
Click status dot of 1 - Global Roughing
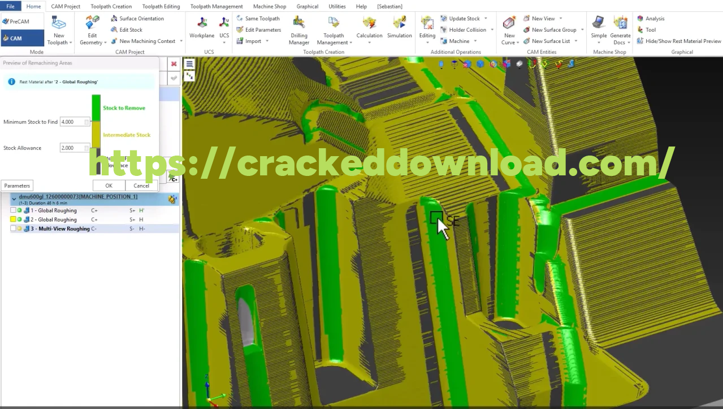[20, 210]
